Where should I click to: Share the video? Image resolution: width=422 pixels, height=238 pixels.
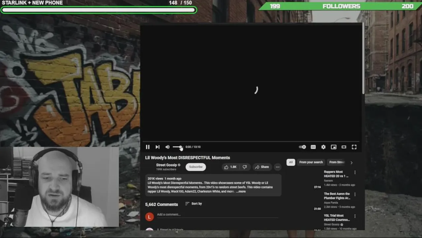[262, 167]
